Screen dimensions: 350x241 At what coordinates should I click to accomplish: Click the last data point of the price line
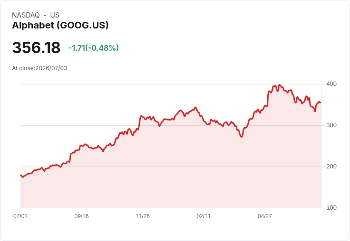(x=321, y=102)
